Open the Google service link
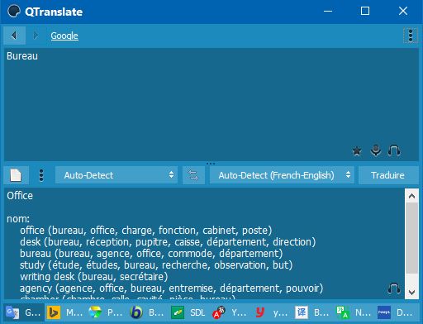 tap(64, 36)
